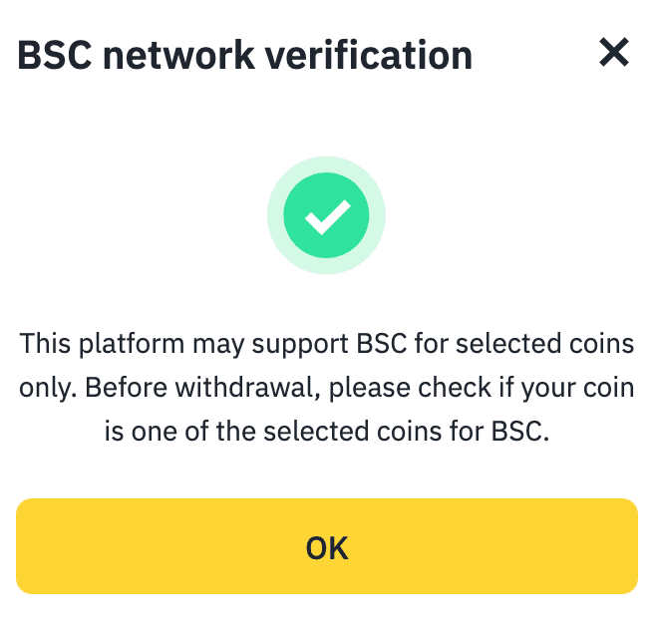Tap the X in the dialog header
656x626 pixels.
(x=614, y=53)
